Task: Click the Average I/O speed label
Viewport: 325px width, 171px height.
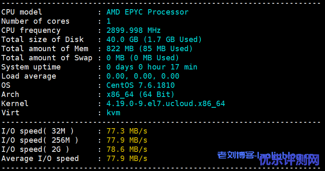Action: click(40, 159)
